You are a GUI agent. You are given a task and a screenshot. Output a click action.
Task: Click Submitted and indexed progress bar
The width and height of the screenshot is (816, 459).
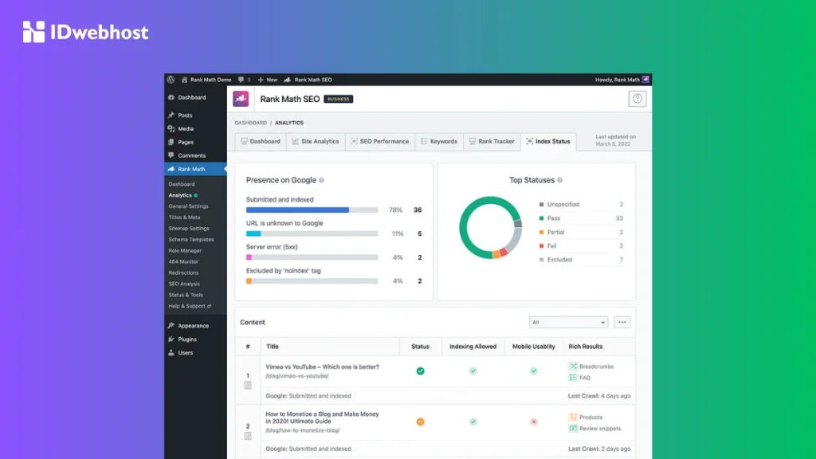(x=312, y=210)
